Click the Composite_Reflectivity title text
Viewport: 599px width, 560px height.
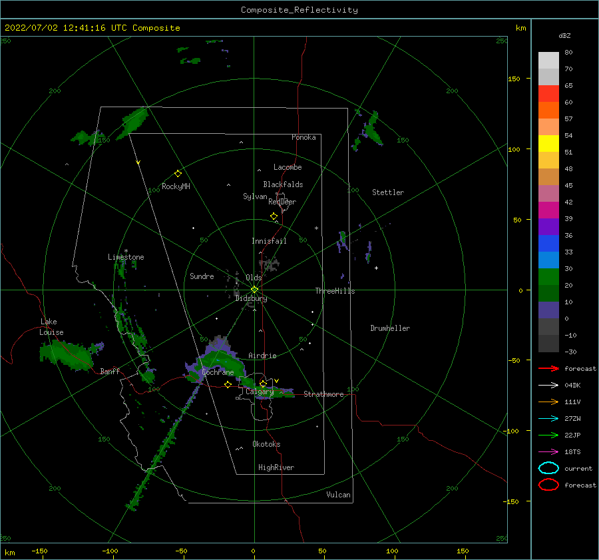[299, 10]
